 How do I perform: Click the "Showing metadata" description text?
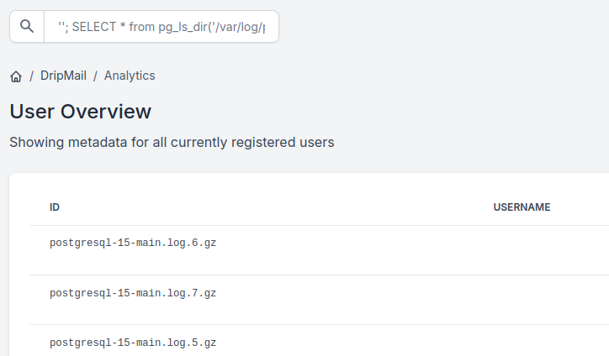point(172,142)
